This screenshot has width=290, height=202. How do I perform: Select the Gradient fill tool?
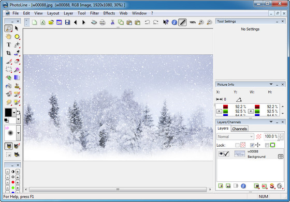pyautogui.click(x=17, y=77)
